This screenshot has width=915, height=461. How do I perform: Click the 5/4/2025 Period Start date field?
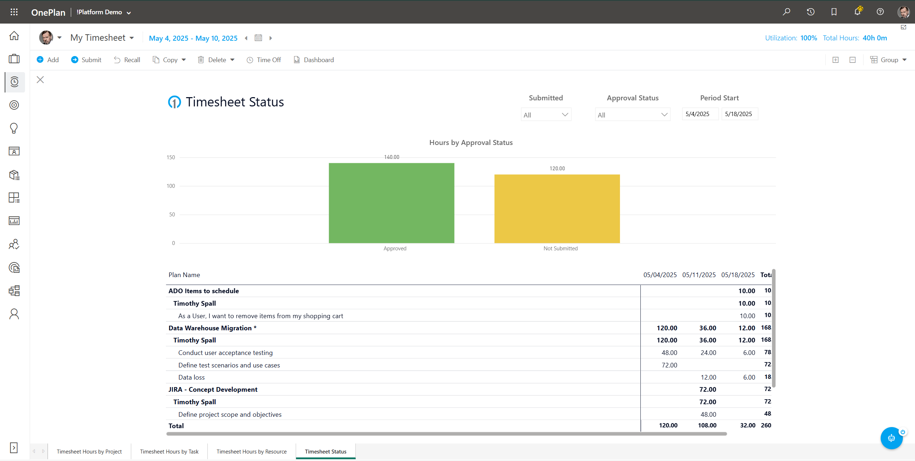tap(700, 114)
